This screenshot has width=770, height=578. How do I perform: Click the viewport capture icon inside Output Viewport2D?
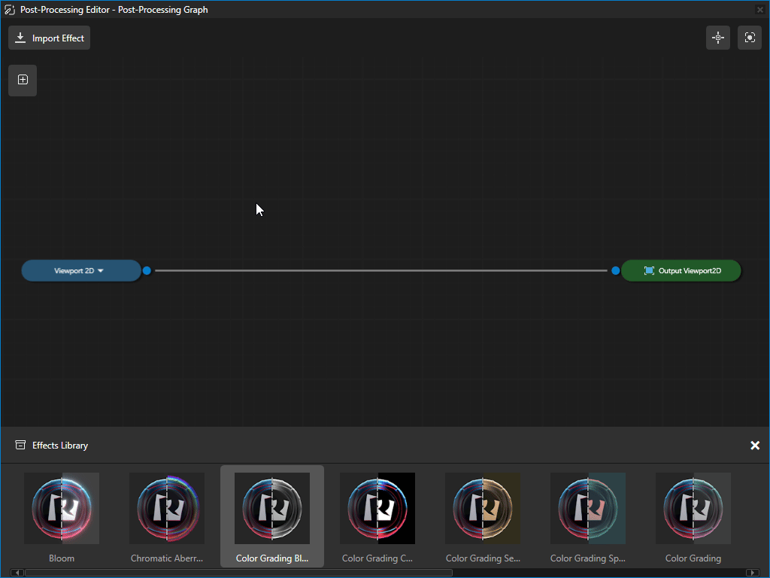tap(650, 270)
